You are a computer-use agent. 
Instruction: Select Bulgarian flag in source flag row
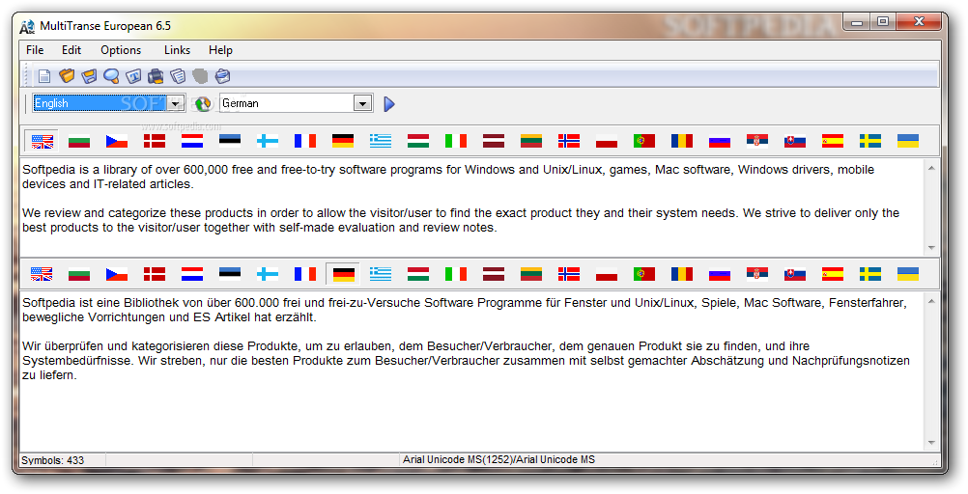(x=79, y=141)
